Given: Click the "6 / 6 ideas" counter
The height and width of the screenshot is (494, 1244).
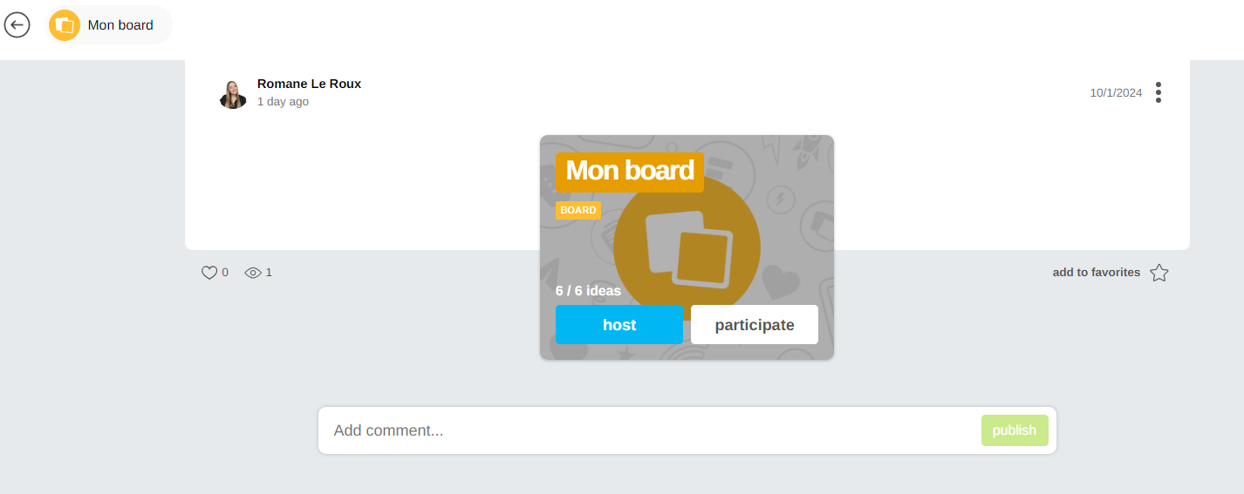Looking at the screenshot, I should pos(588,291).
